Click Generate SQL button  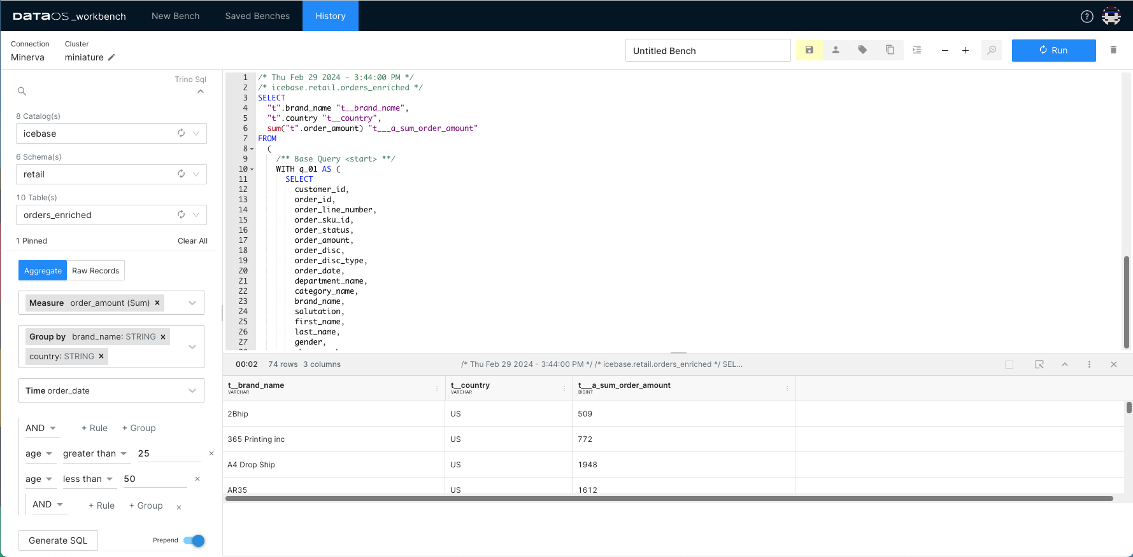click(x=58, y=540)
